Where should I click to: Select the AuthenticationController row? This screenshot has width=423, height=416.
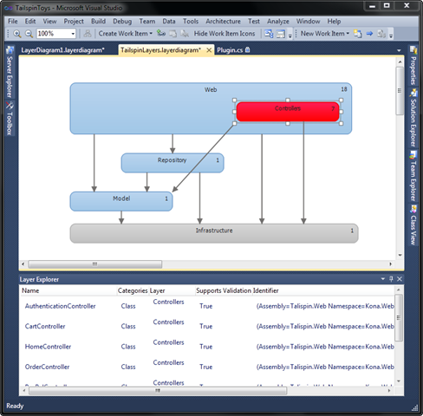click(x=207, y=306)
